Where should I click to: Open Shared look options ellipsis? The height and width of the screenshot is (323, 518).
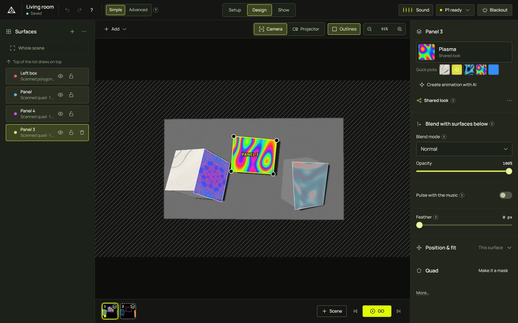[x=509, y=100]
